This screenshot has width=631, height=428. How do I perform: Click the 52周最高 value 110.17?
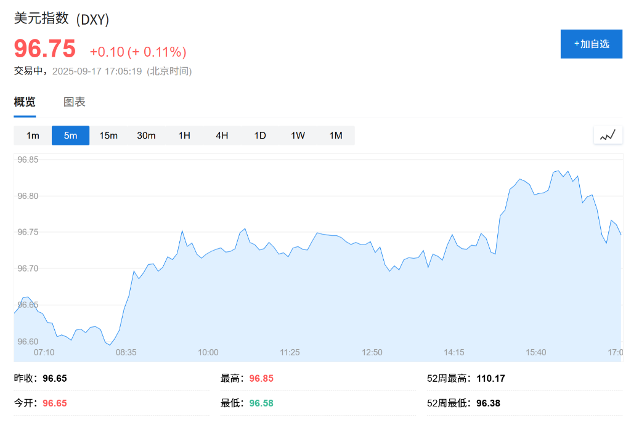[491, 379]
